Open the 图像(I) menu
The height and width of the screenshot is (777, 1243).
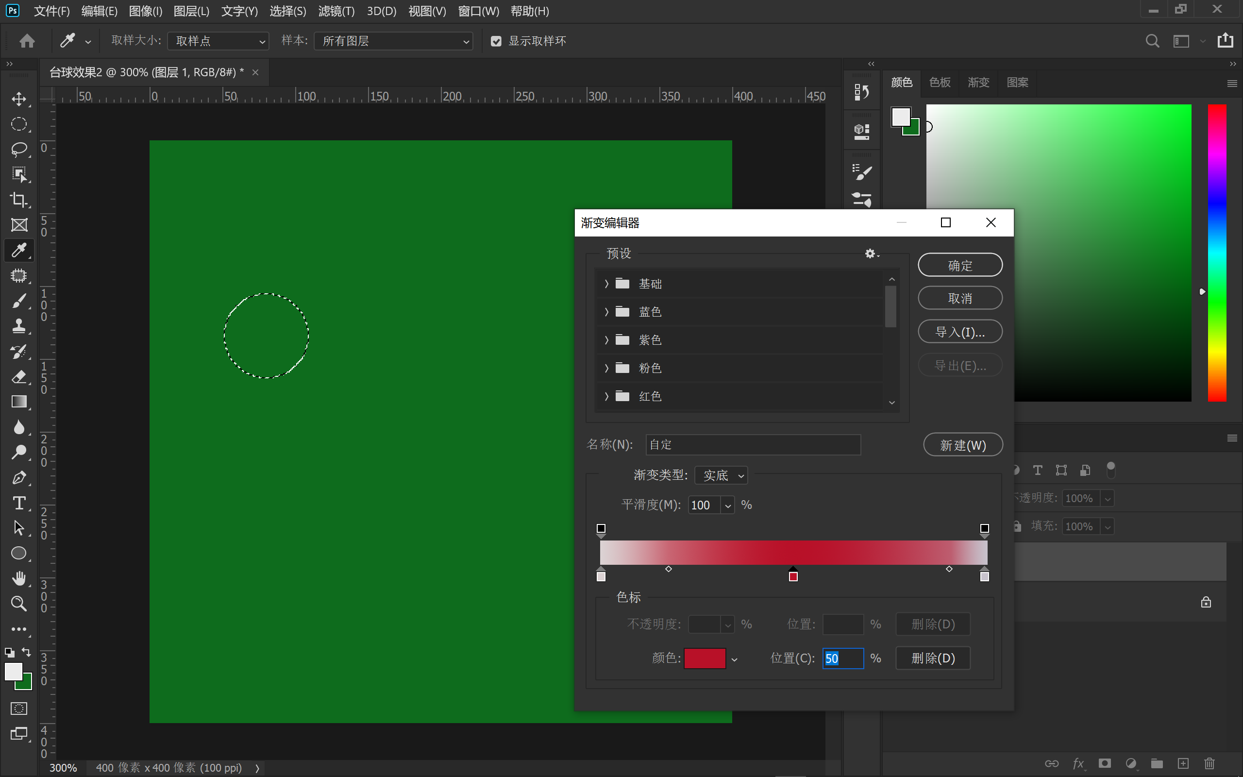click(145, 11)
